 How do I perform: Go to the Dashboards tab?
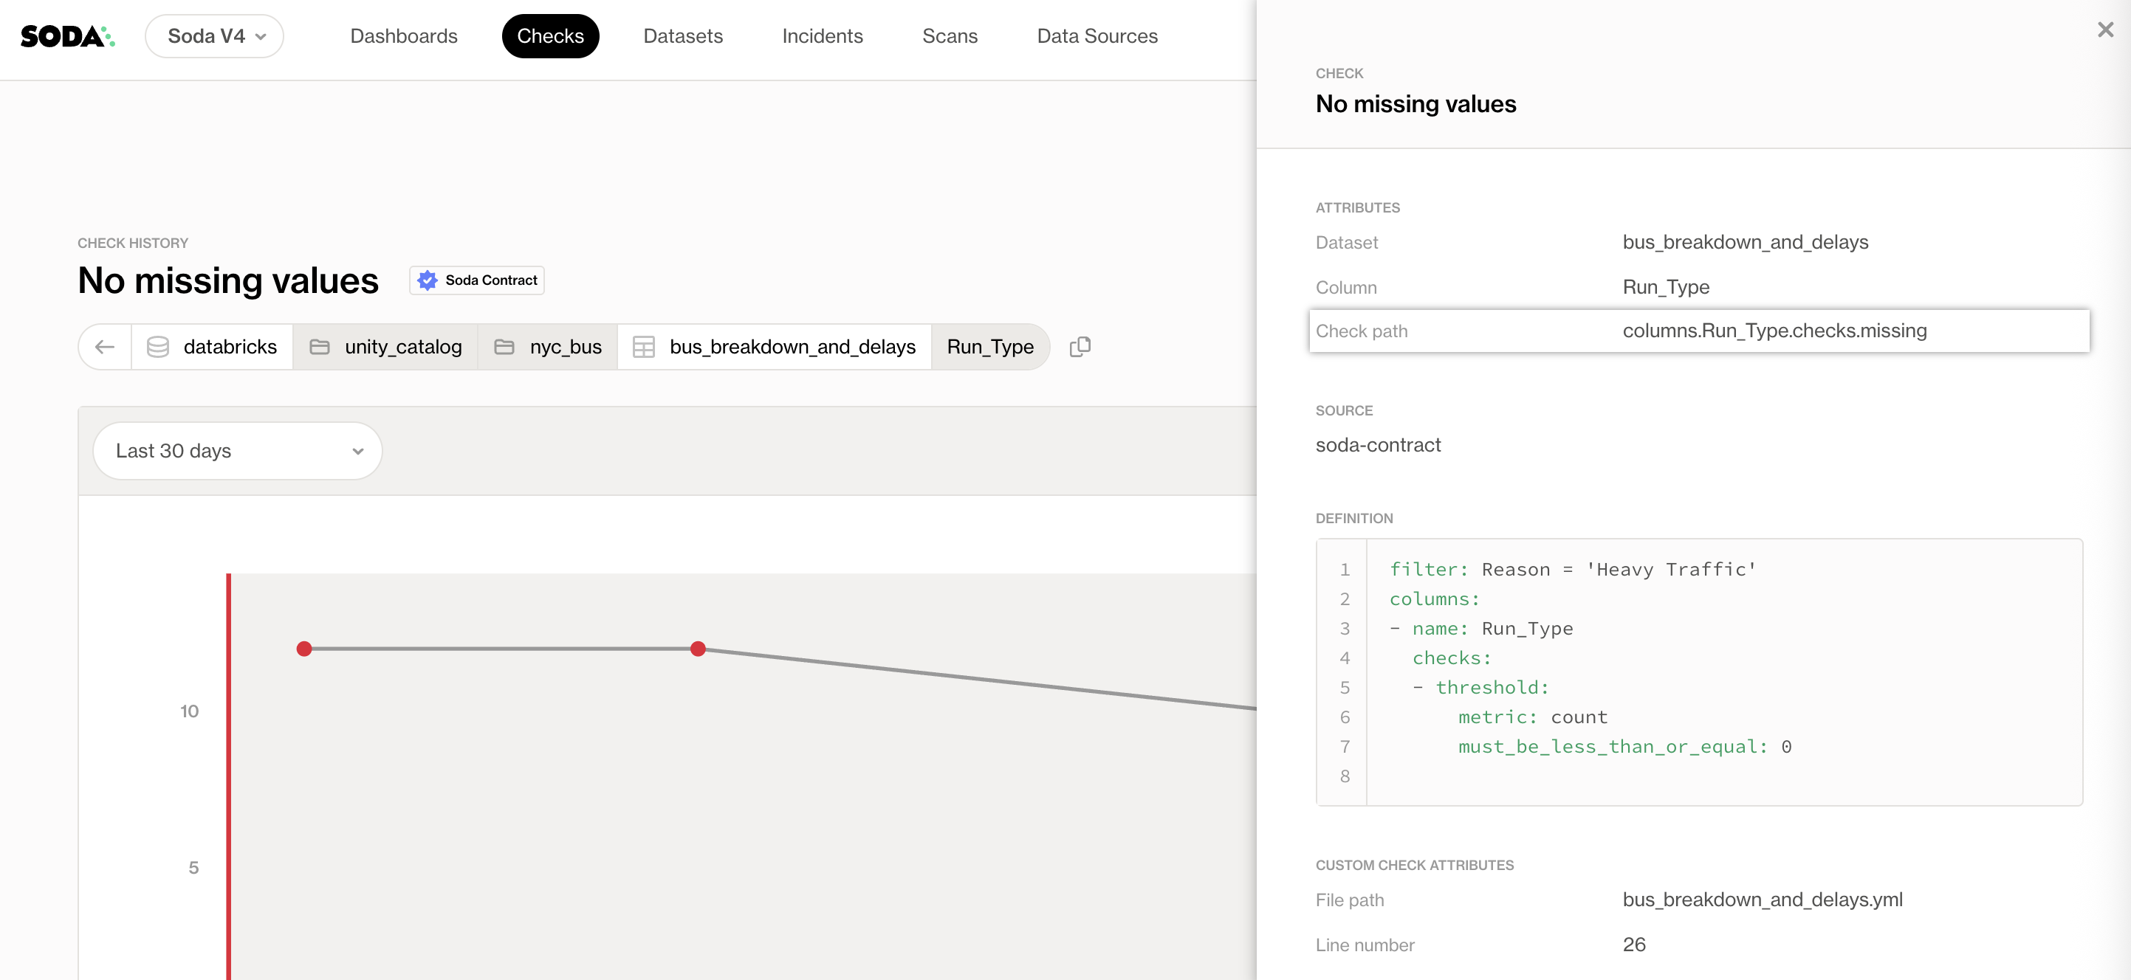click(x=404, y=36)
